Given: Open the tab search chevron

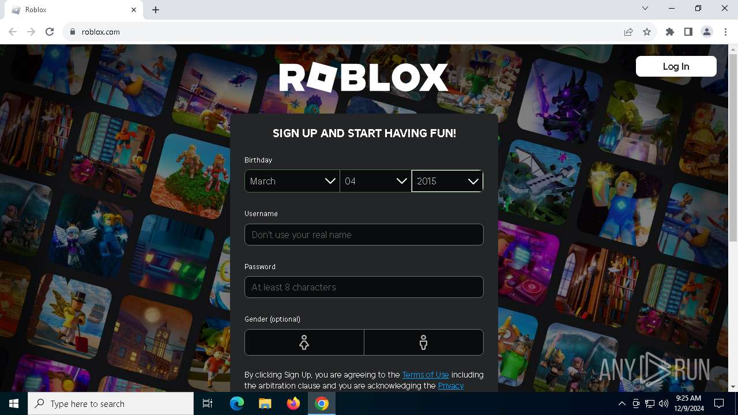Looking at the screenshot, I should point(645,8).
